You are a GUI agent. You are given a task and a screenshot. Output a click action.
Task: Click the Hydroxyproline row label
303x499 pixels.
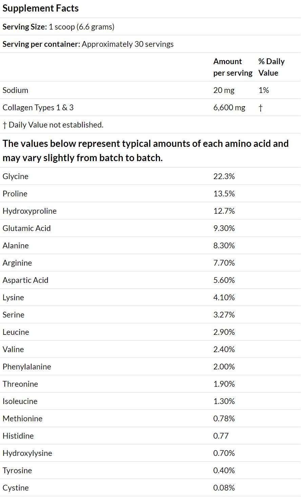pyautogui.click(x=29, y=211)
